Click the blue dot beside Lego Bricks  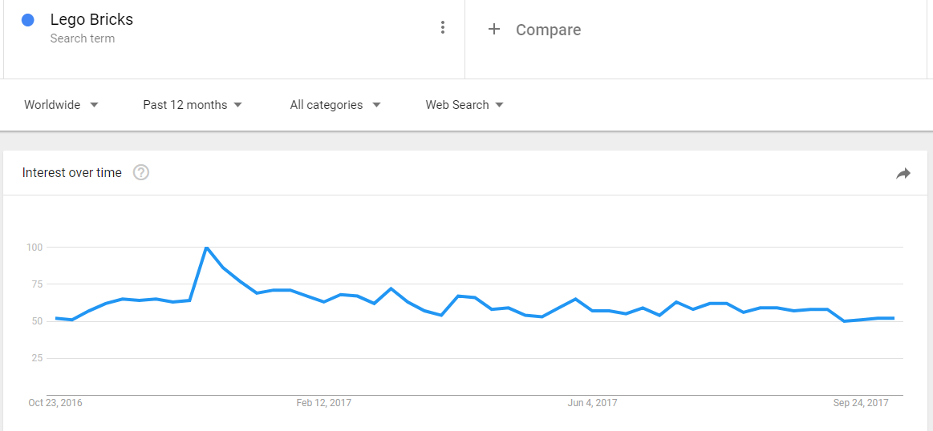(27, 20)
